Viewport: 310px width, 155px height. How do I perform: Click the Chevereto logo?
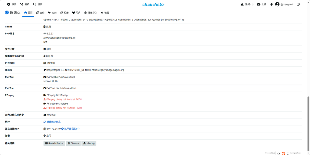coord(153,4)
